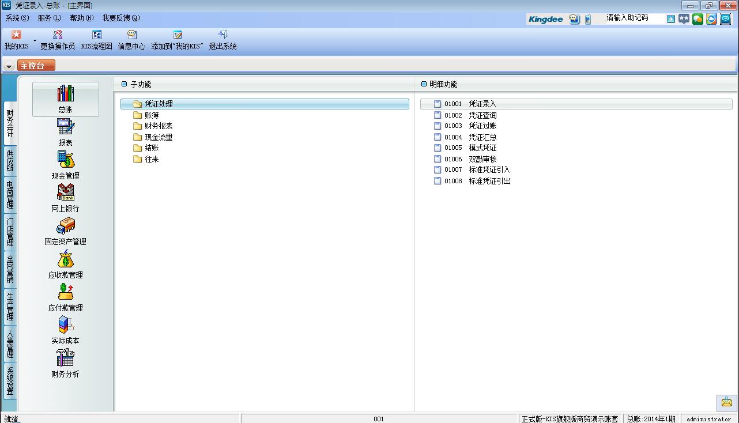Expand the 账簿 folder in 子功能
Viewport: 739px width, 423px height.
pyautogui.click(x=152, y=115)
